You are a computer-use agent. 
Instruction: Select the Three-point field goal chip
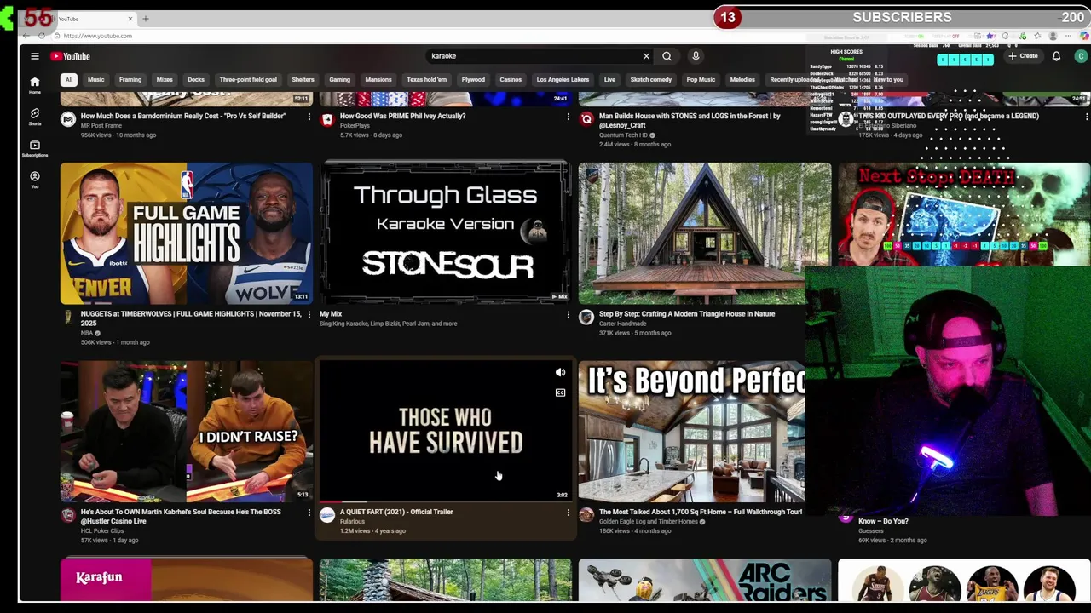(x=248, y=79)
